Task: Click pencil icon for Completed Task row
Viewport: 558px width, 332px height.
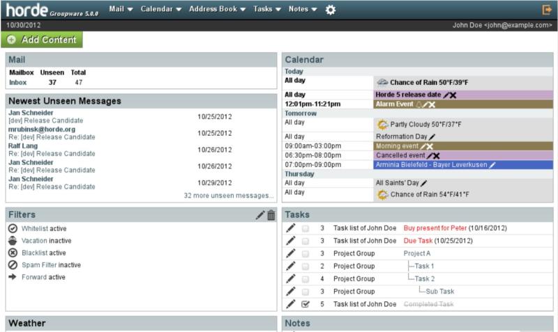Action: click(291, 304)
